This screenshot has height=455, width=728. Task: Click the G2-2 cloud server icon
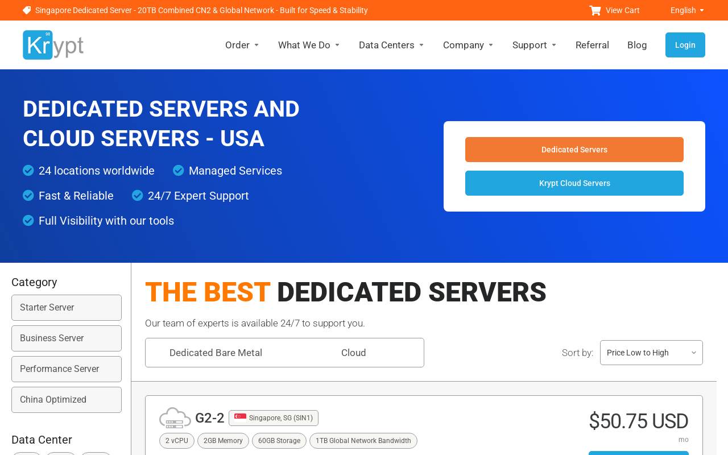tap(175, 418)
